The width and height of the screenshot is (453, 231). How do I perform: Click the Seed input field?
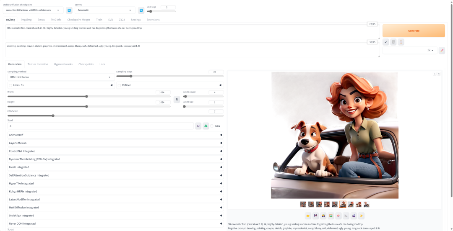click(x=101, y=126)
